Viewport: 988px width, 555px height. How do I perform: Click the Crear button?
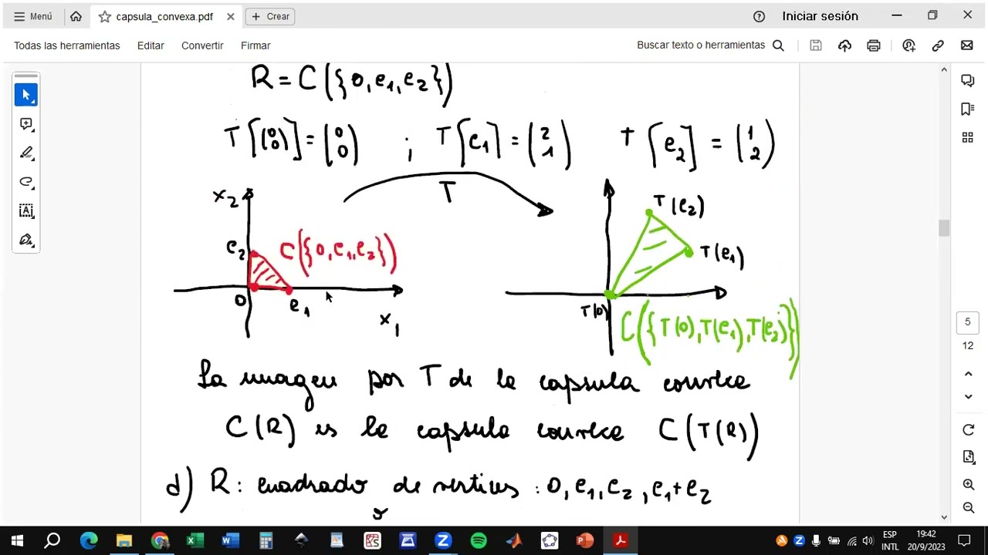coord(270,16)
